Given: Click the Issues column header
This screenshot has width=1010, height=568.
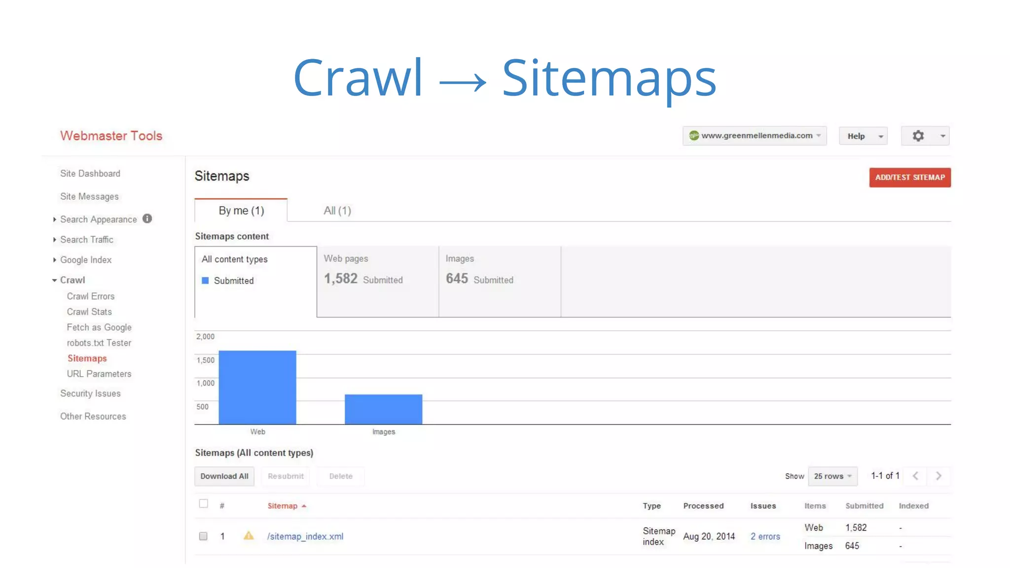Looking at the screenshot, I should click(763, 506).
